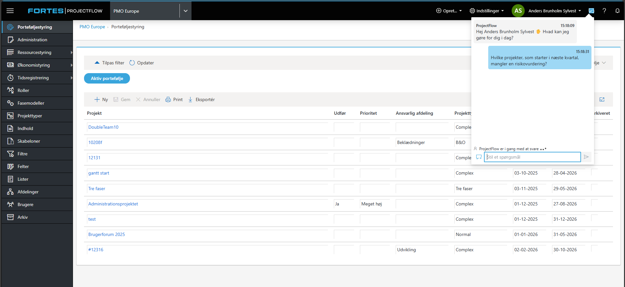Open the notifications bell
The width and height of the screenshot is (625, 287).
617,11
